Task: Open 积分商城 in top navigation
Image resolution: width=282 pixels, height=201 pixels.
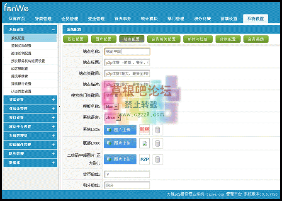Action: (202, 19)
